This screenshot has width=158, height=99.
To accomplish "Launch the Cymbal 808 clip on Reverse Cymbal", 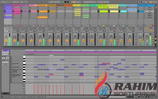I will 128,9.
